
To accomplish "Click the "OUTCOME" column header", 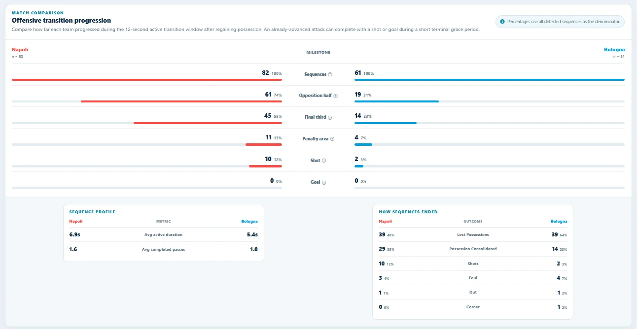I will 473,222.
